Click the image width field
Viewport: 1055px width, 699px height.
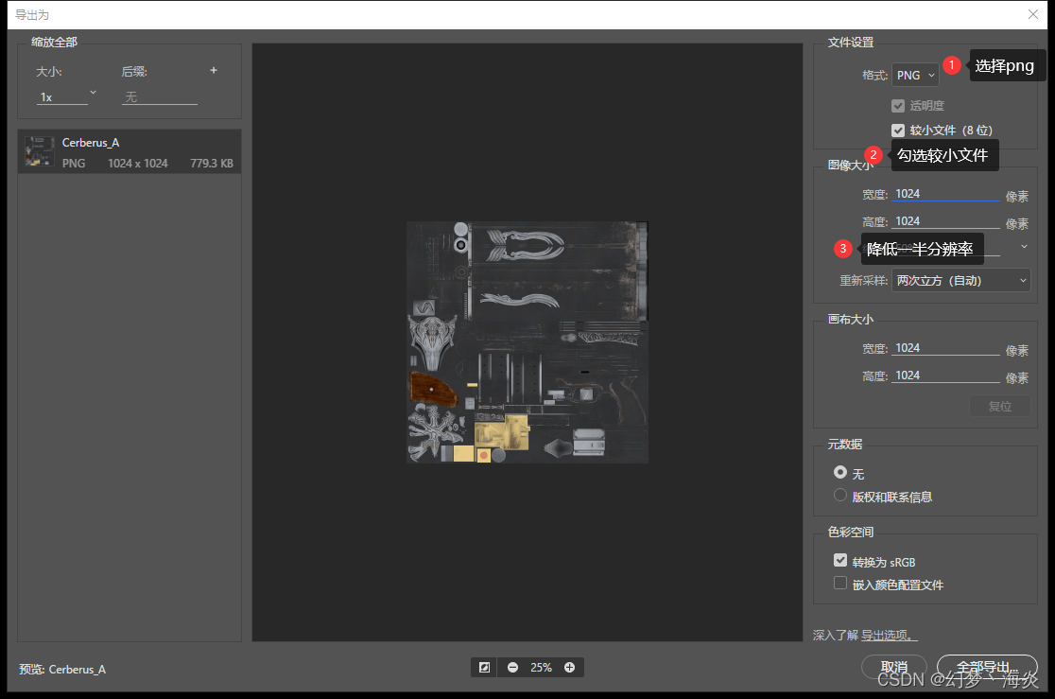click(946, 194)
